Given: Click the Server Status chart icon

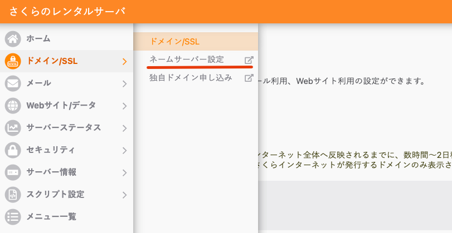Looking at the screenshot, I should coord(13,128).
